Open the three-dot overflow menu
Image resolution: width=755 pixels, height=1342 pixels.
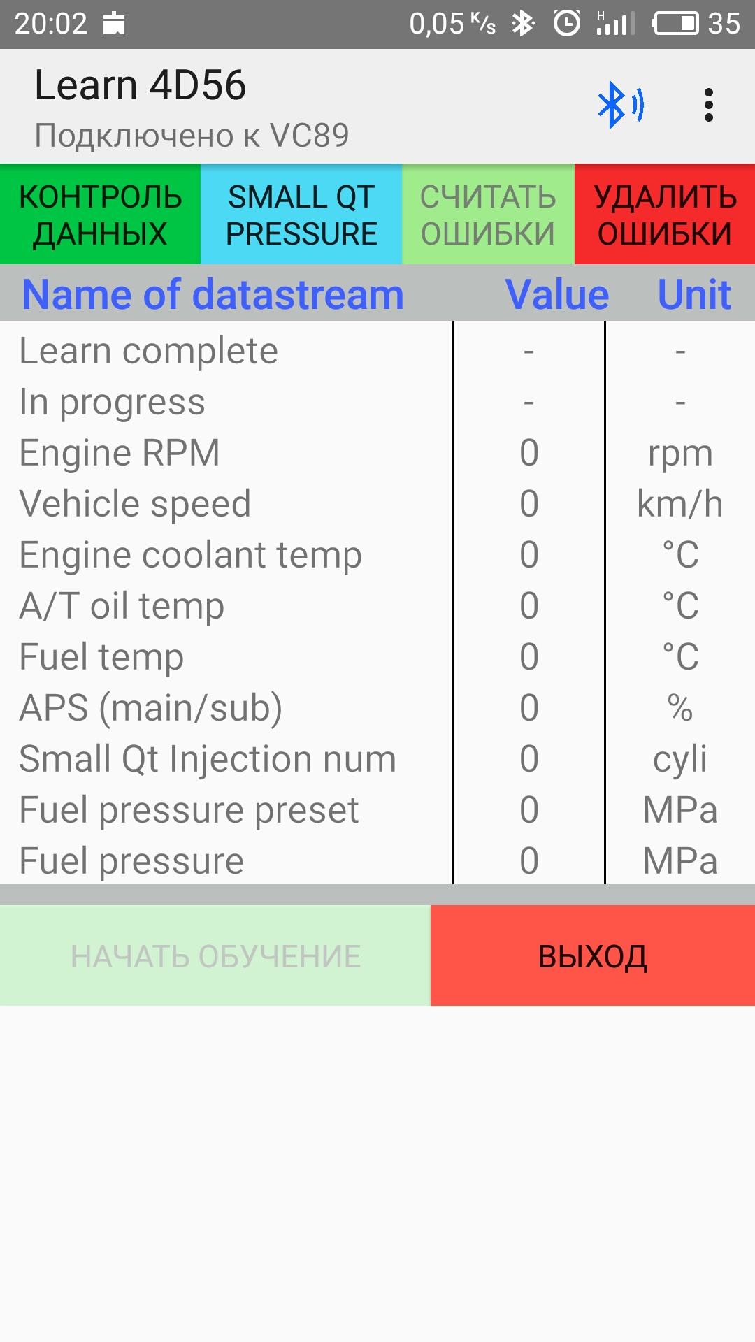coord(708,106)
